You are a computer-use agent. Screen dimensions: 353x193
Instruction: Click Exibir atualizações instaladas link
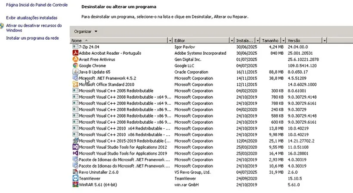31,18
